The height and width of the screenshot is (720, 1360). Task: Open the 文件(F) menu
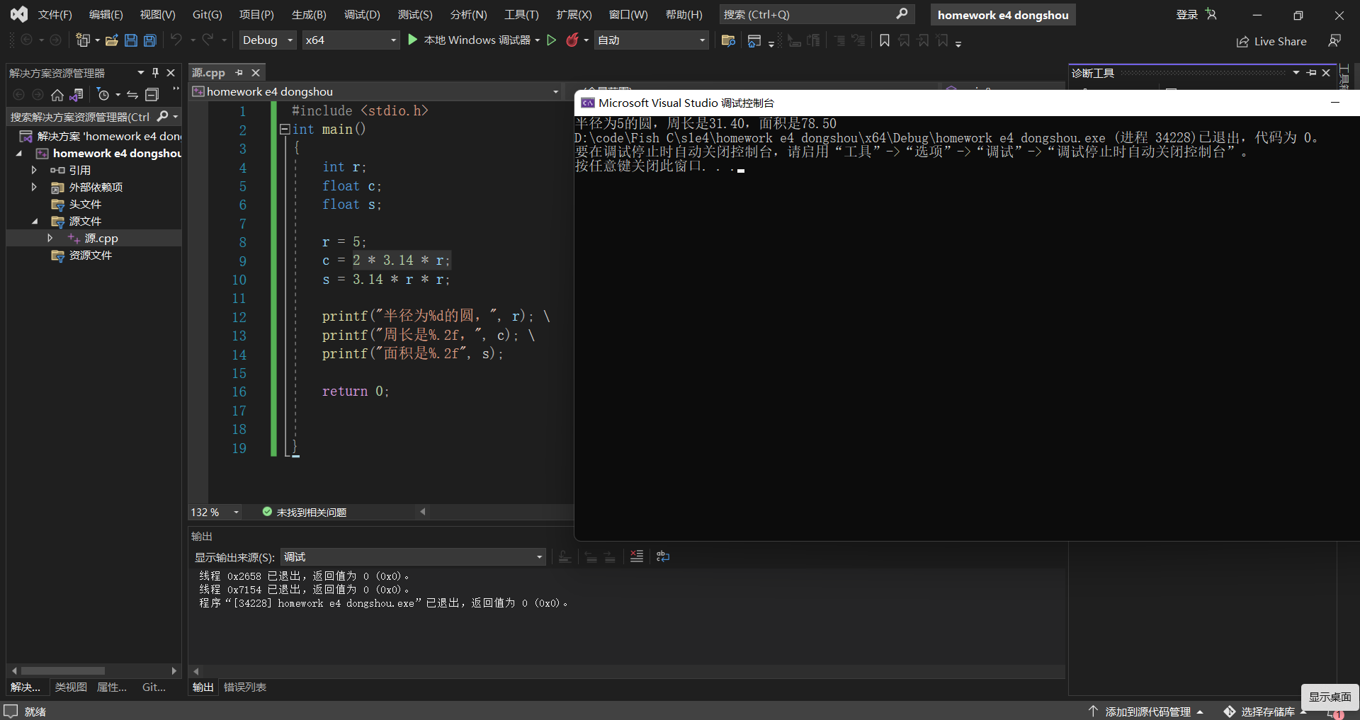coord(55,14)
